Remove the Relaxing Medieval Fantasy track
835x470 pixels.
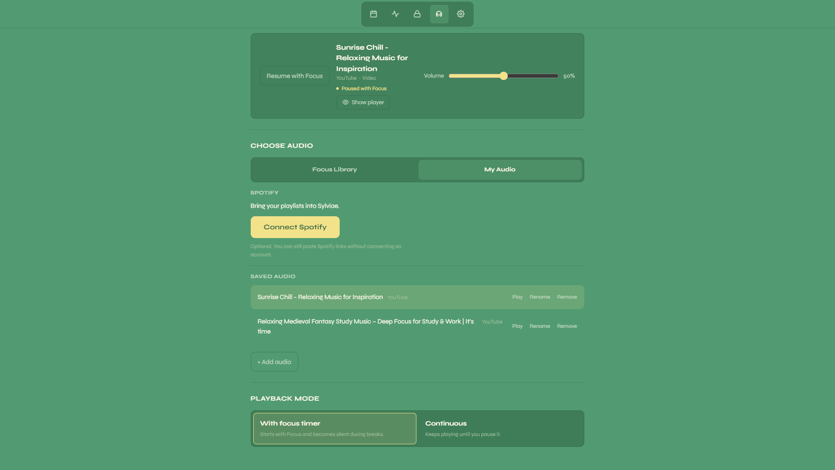pos(567,326)
